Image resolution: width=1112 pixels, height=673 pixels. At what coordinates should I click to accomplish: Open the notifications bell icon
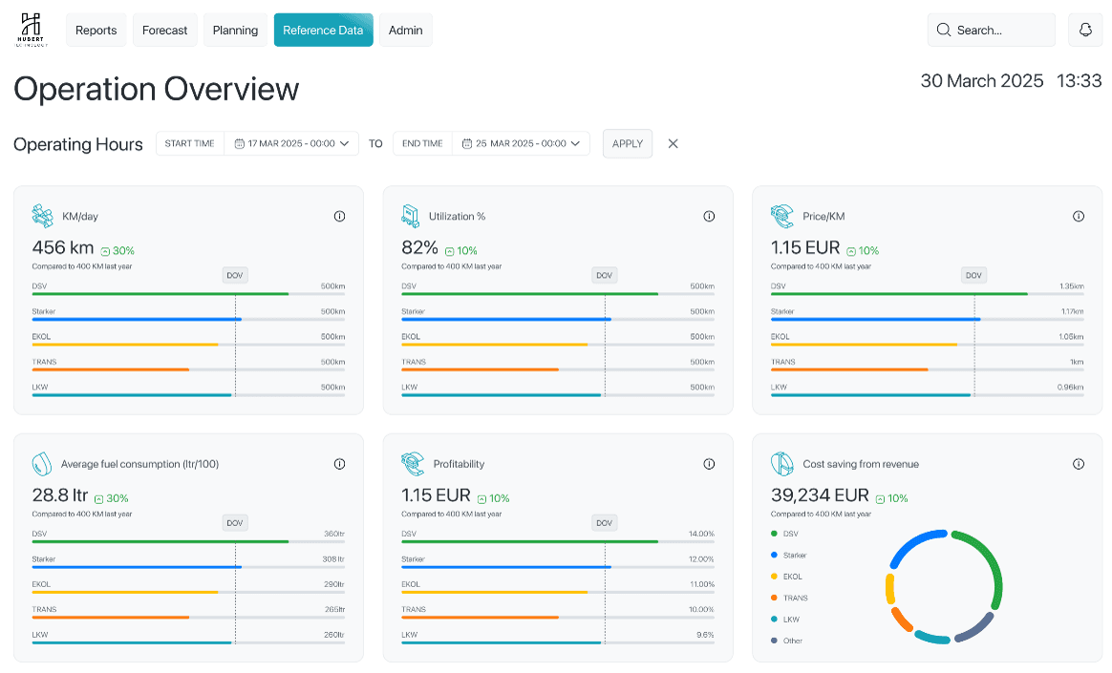tap(1085, 30)
